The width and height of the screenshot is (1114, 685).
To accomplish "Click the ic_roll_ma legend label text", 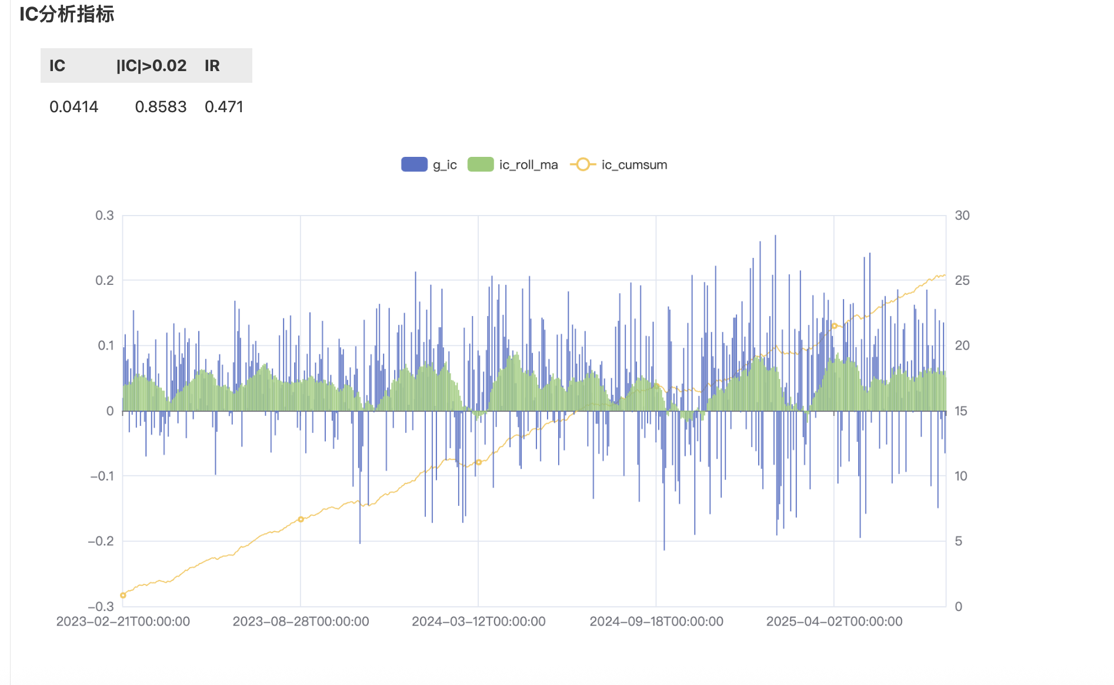I will point(528,165).
